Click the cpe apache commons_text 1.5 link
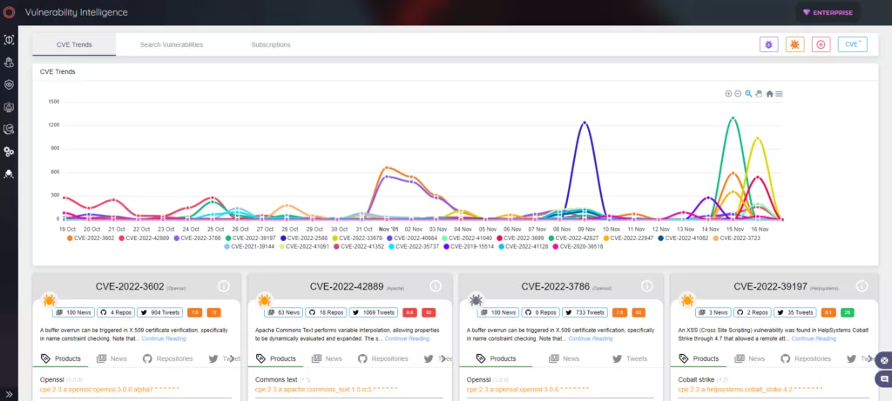Screen dimensions: 892x401 pyautogui.click(x=327, y=389)
